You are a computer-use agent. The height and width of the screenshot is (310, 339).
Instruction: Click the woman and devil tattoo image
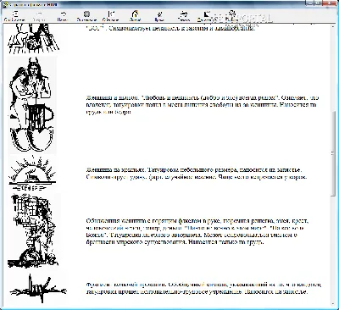point(31,105)
